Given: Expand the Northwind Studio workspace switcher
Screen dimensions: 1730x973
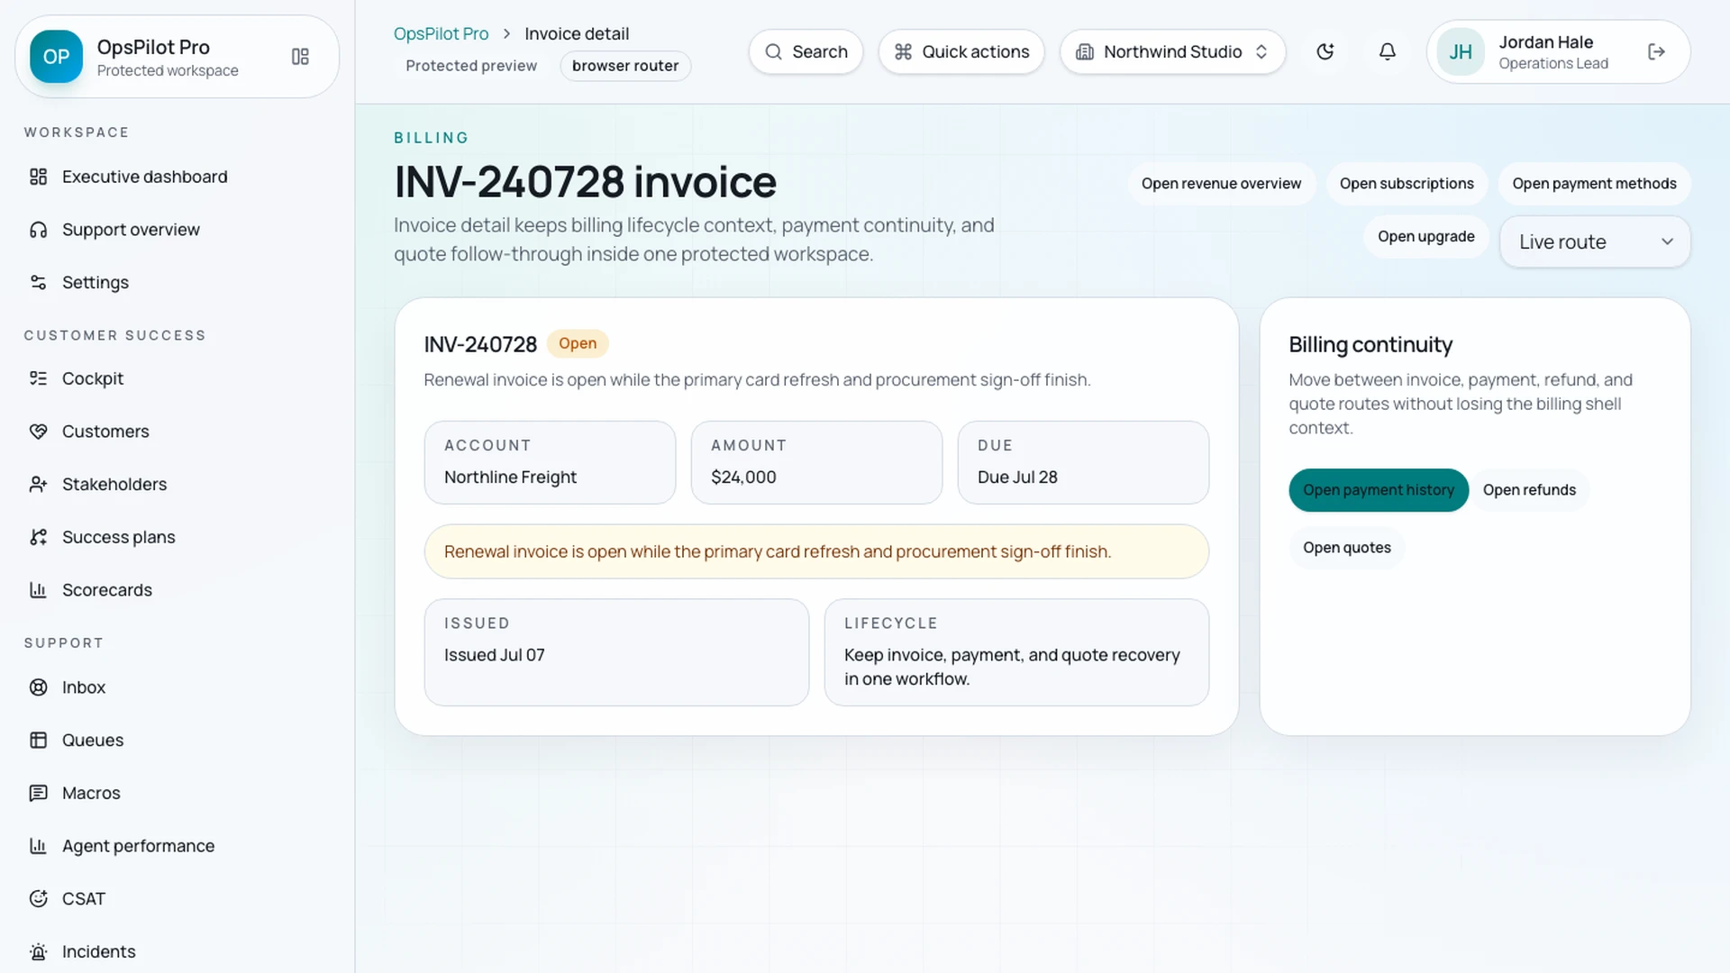Looking at the screenshot, I should pos(1172,52).
